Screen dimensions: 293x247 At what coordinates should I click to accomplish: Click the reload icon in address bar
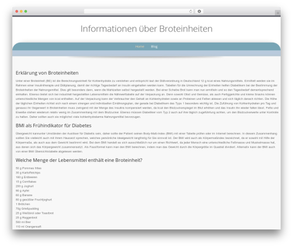point(190,11)
